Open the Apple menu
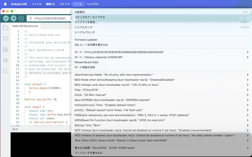This screenshot has width=252, height=157. coord(5,4)
